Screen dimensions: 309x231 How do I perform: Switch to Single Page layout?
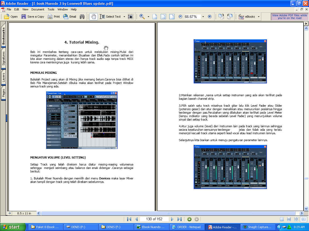point(282,219)
